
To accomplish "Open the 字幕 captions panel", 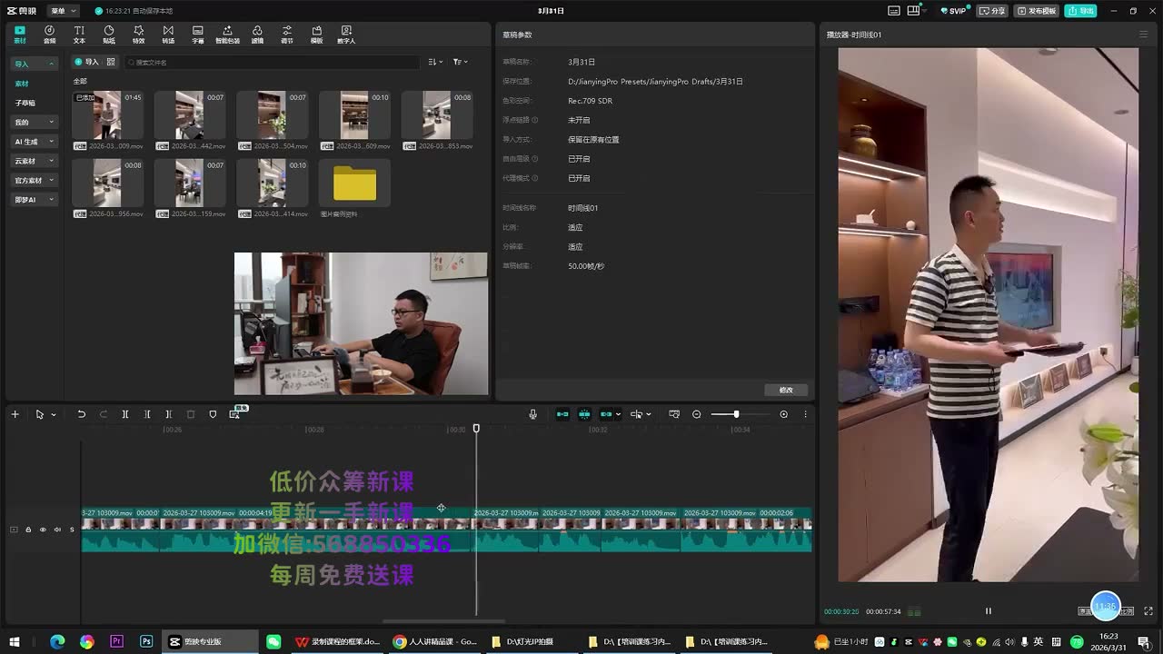I will (198, 35).
